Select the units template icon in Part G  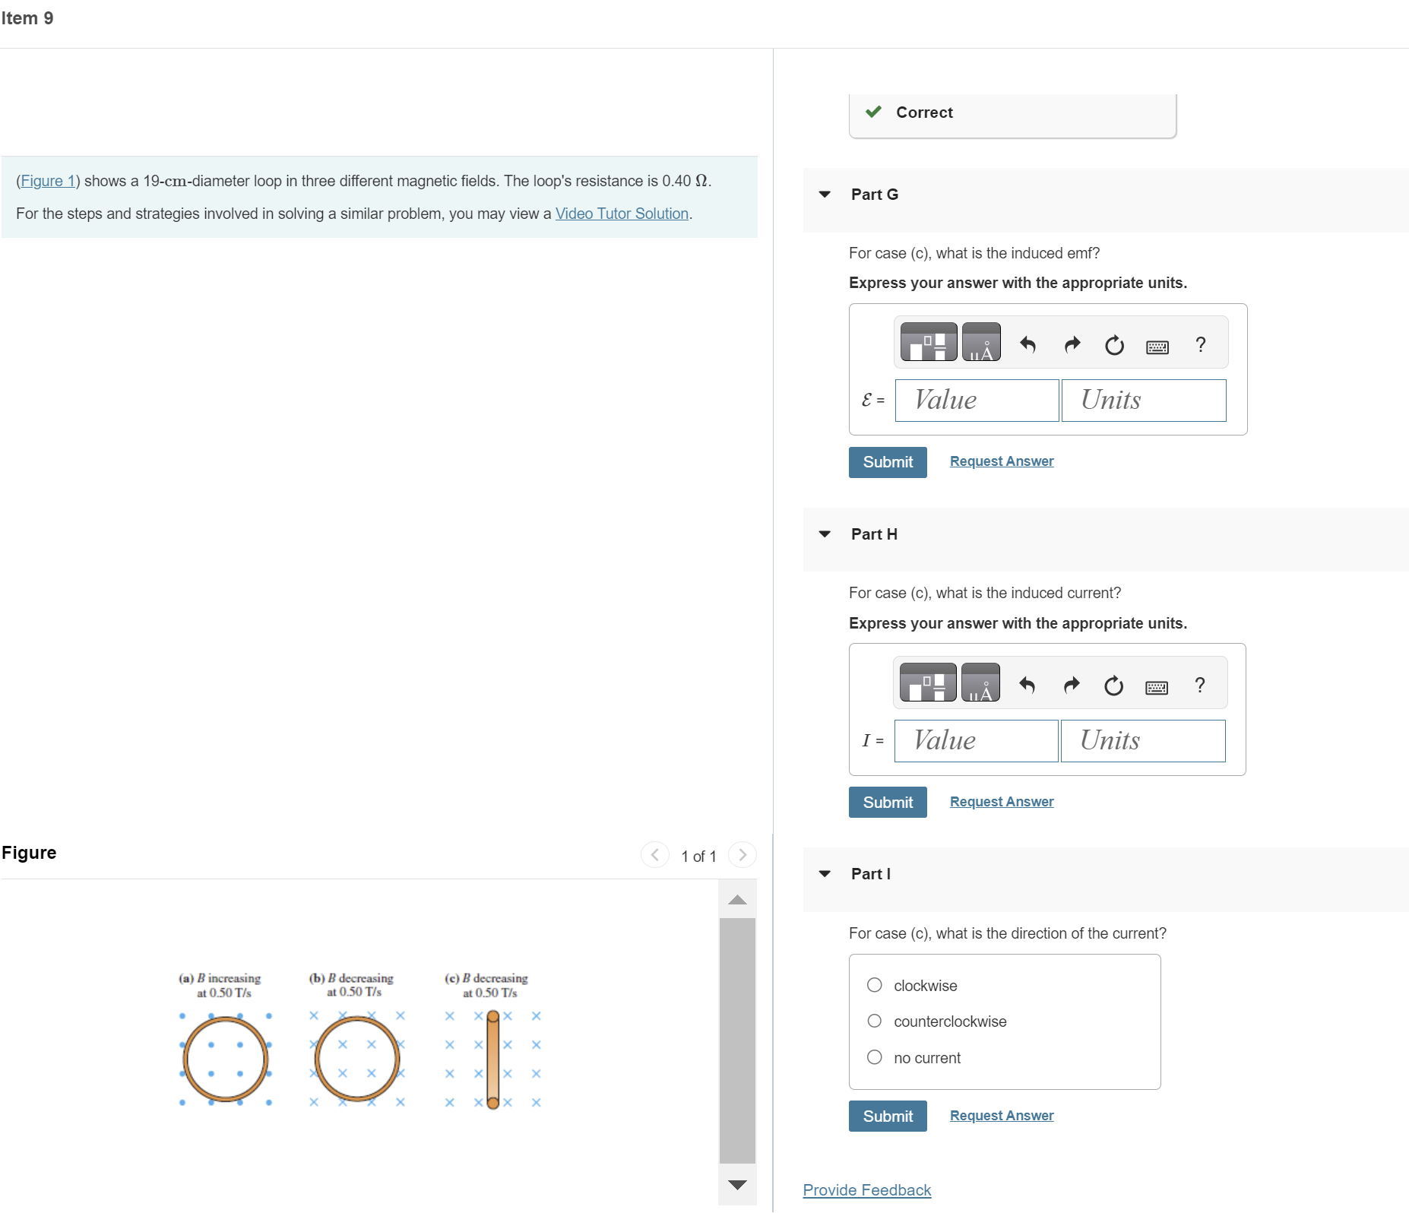(980, 342)
